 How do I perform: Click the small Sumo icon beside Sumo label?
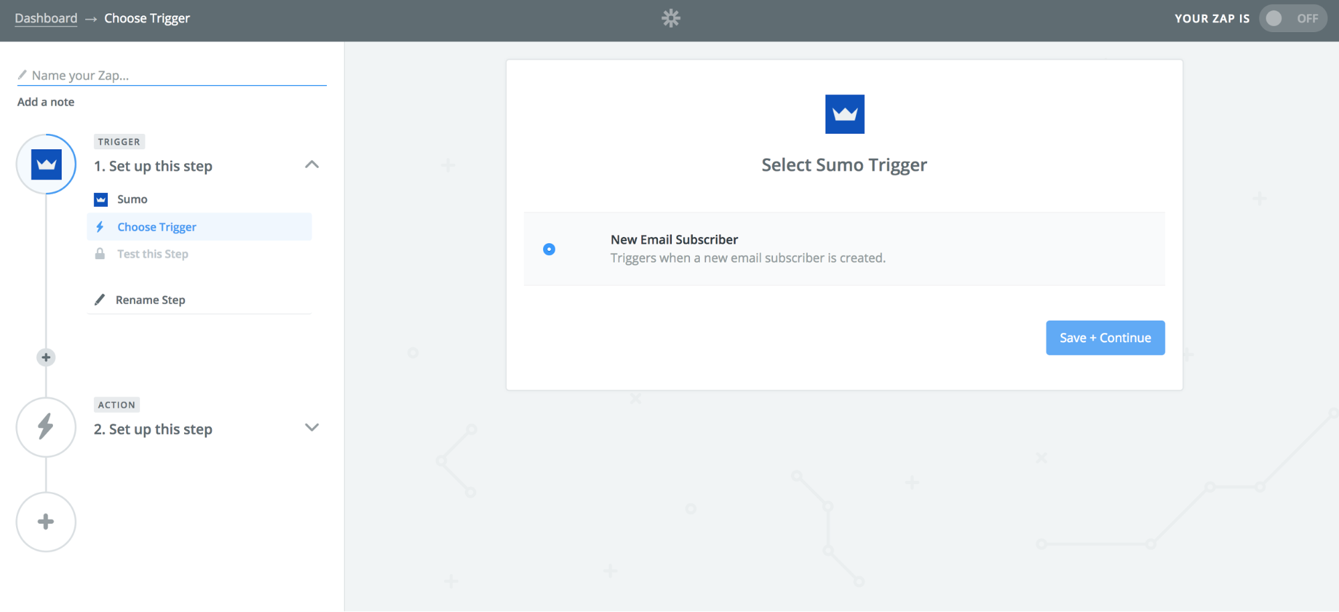(x=100, y=200)
